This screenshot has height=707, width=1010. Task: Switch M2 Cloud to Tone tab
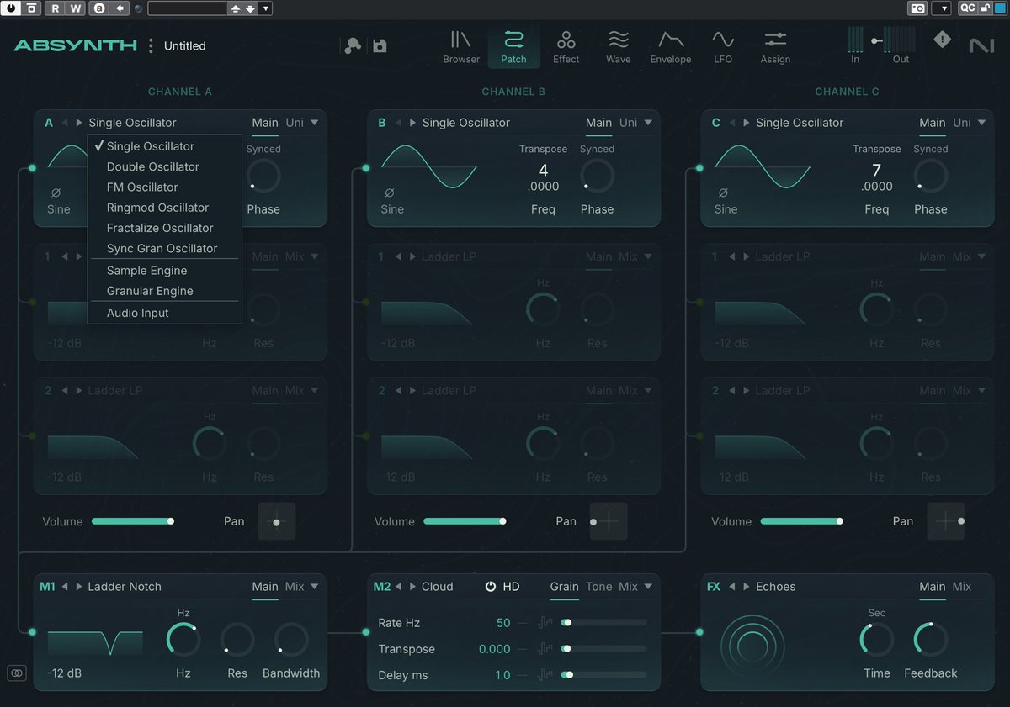[x=599, y=587]
